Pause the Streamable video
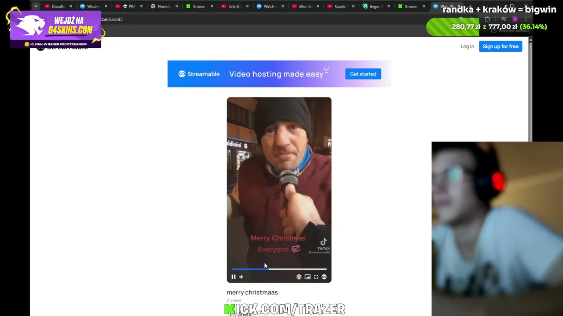563x316 pixels. (234, 277)
